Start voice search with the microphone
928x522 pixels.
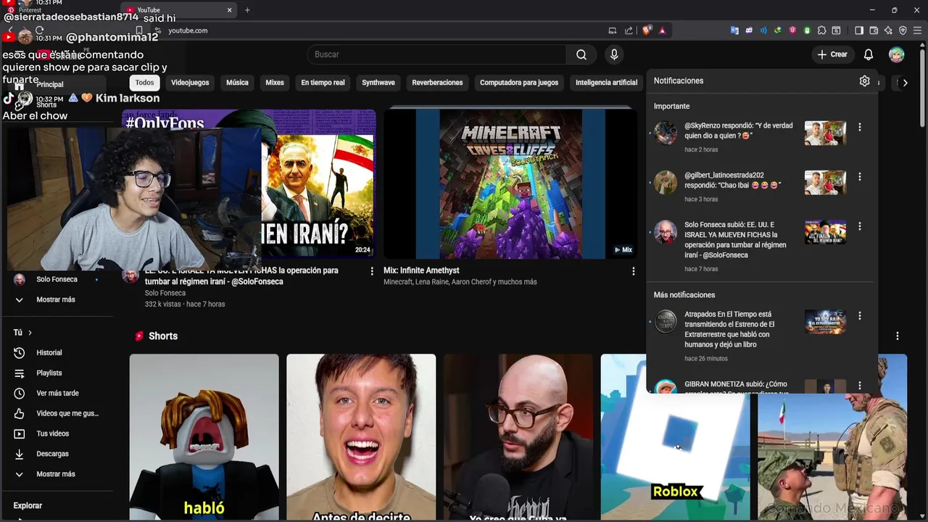click(x=614, y=54)
